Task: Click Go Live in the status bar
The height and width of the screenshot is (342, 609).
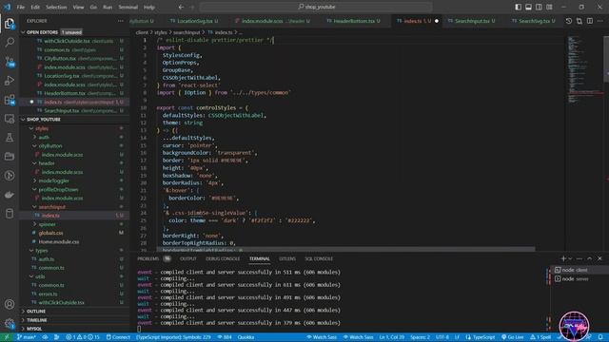Action: tap(512, 337)
